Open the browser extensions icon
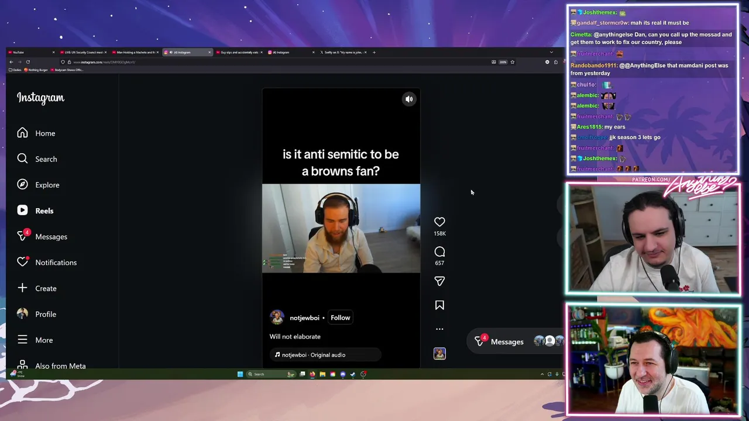The image size is (749, 421). point(556,62)
